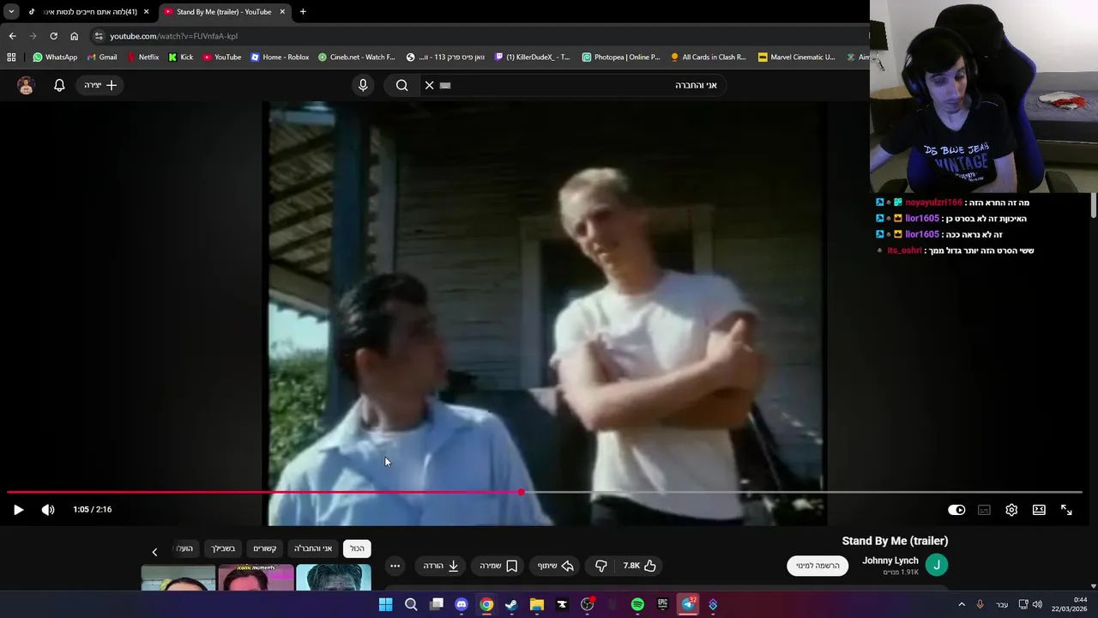Screen dimensions: 1098x618
Task: Select the הכול filter chip
Action: click(357, 548)
